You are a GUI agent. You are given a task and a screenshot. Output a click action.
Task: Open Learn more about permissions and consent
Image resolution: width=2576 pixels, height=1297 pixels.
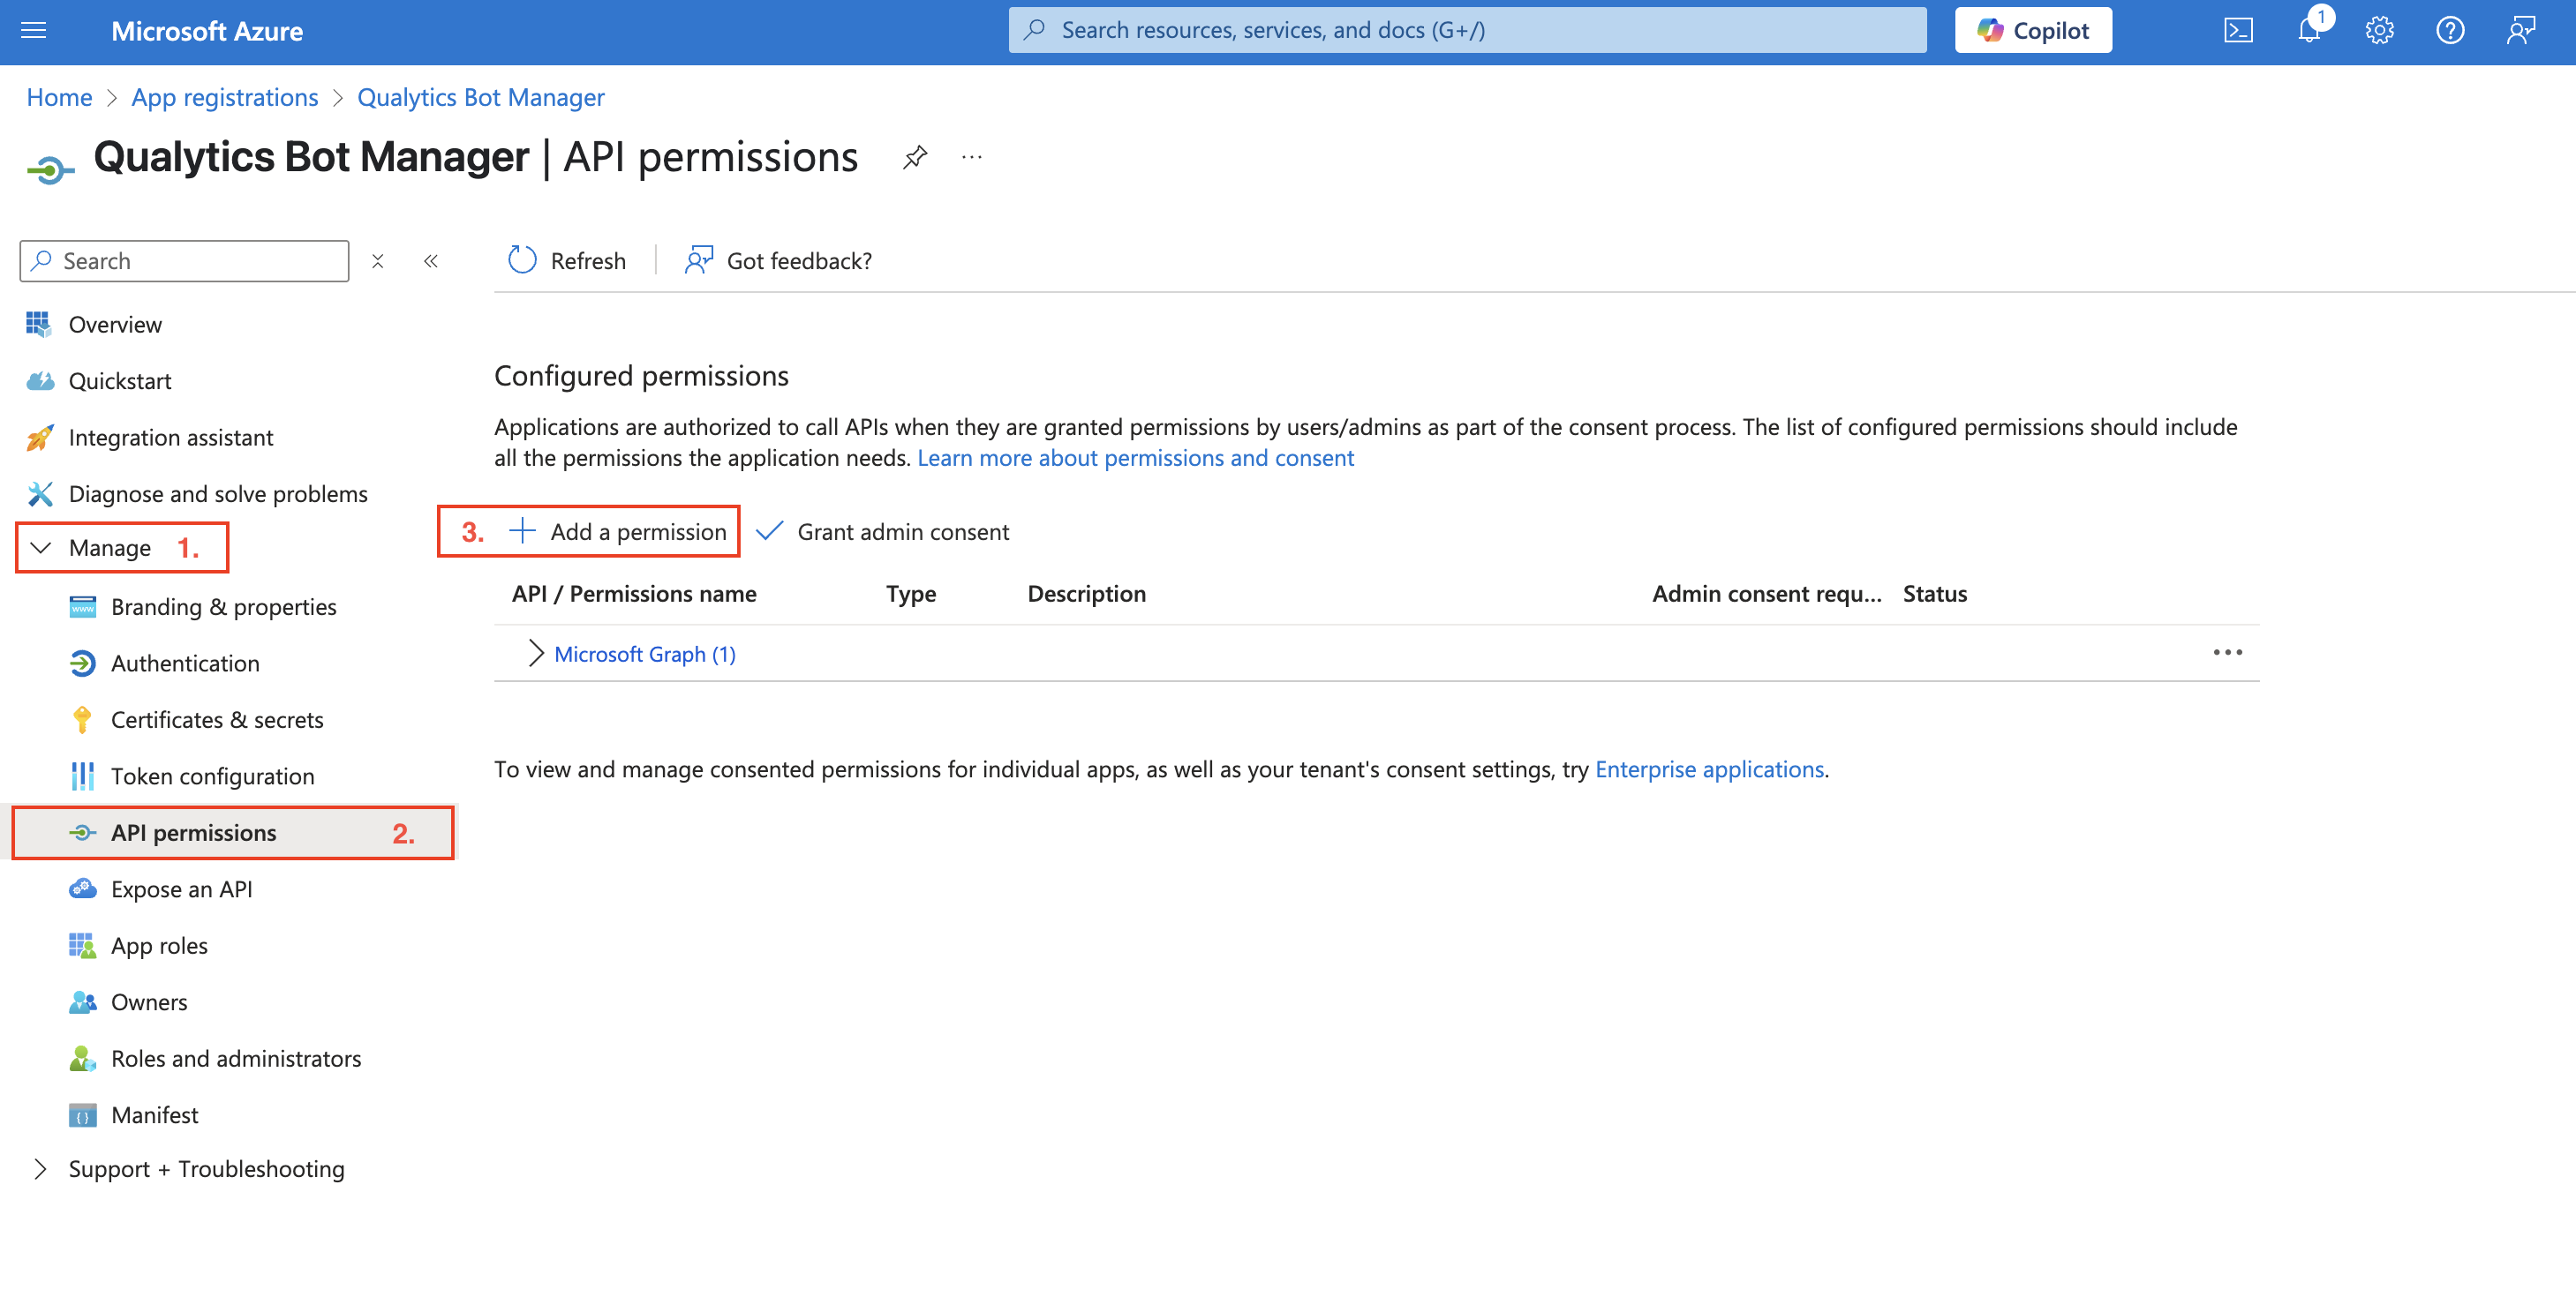tap(1135, 457)
